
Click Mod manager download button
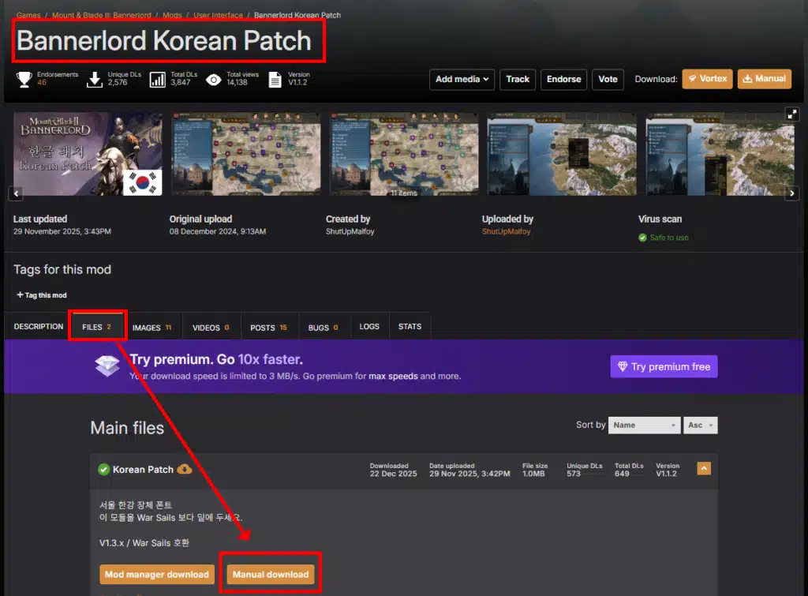tap(157, 575)
